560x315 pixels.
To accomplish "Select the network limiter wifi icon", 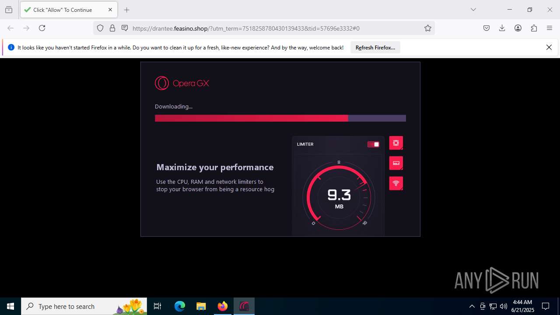I will point(396,183).
